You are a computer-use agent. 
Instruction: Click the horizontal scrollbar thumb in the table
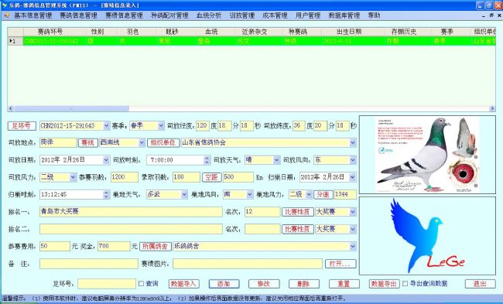point(71,109)
